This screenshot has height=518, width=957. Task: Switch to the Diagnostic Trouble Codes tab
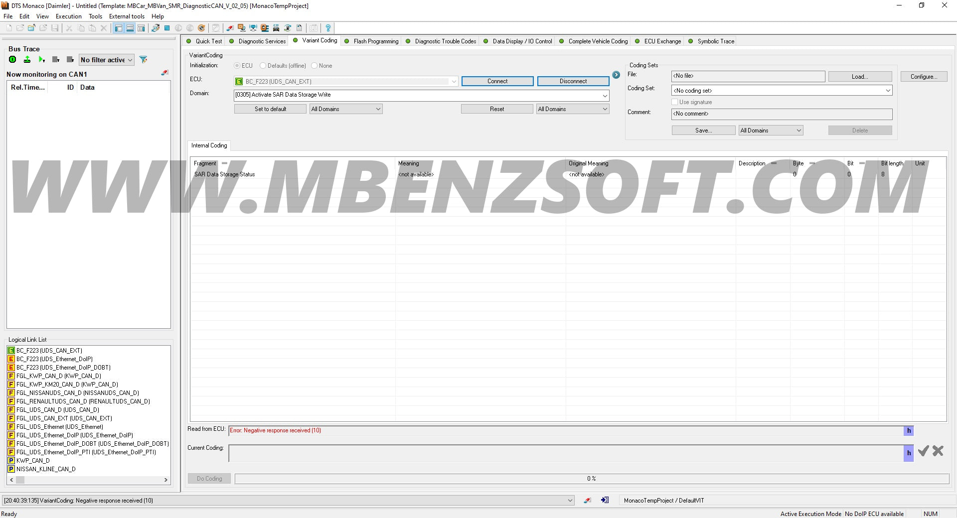tap(441, 41)
